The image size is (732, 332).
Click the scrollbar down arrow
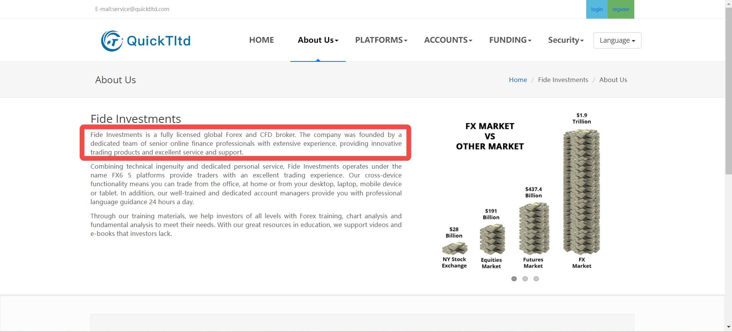click(728, 327)
